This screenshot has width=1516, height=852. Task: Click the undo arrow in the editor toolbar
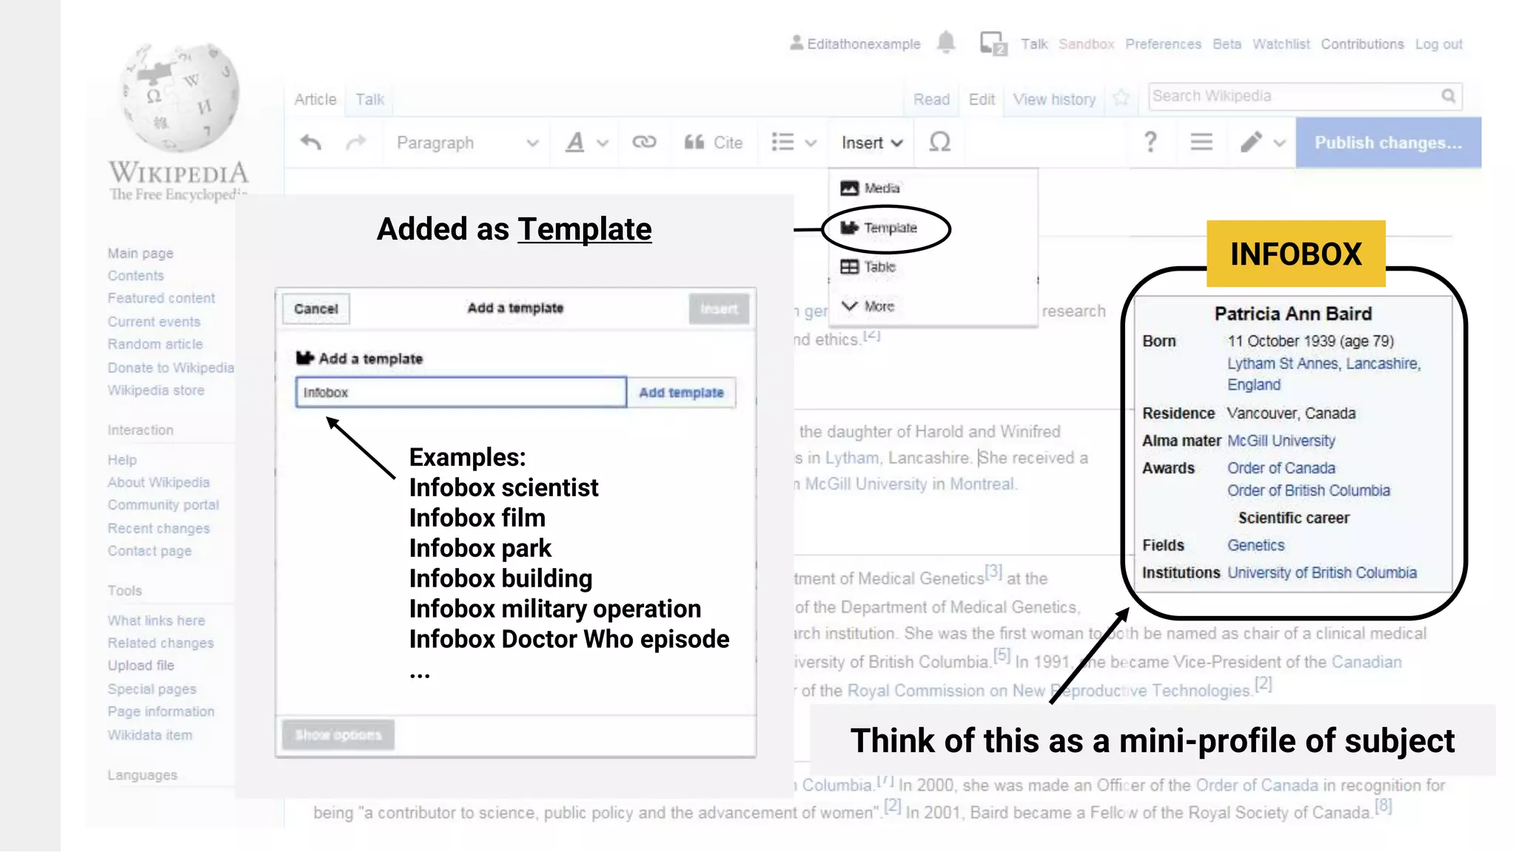[311, 142]
